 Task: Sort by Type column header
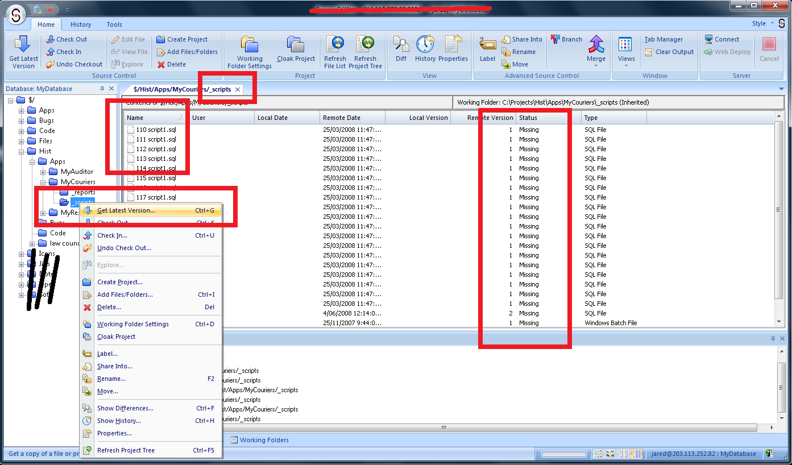[614, 118]
